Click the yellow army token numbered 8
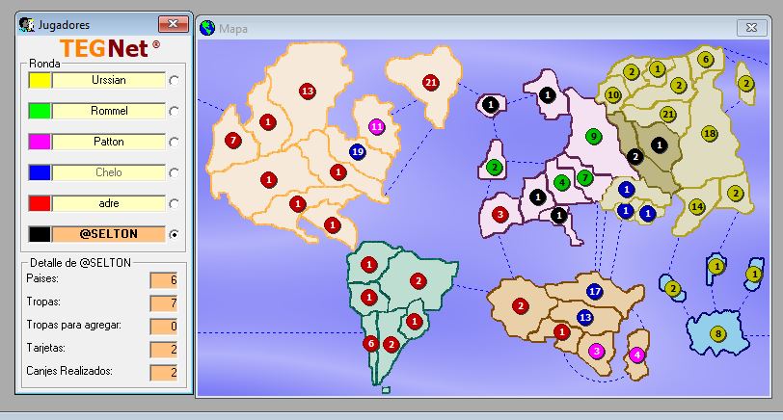Image resolution: width=783 pixels, height=420 pixels. point(716,333)
